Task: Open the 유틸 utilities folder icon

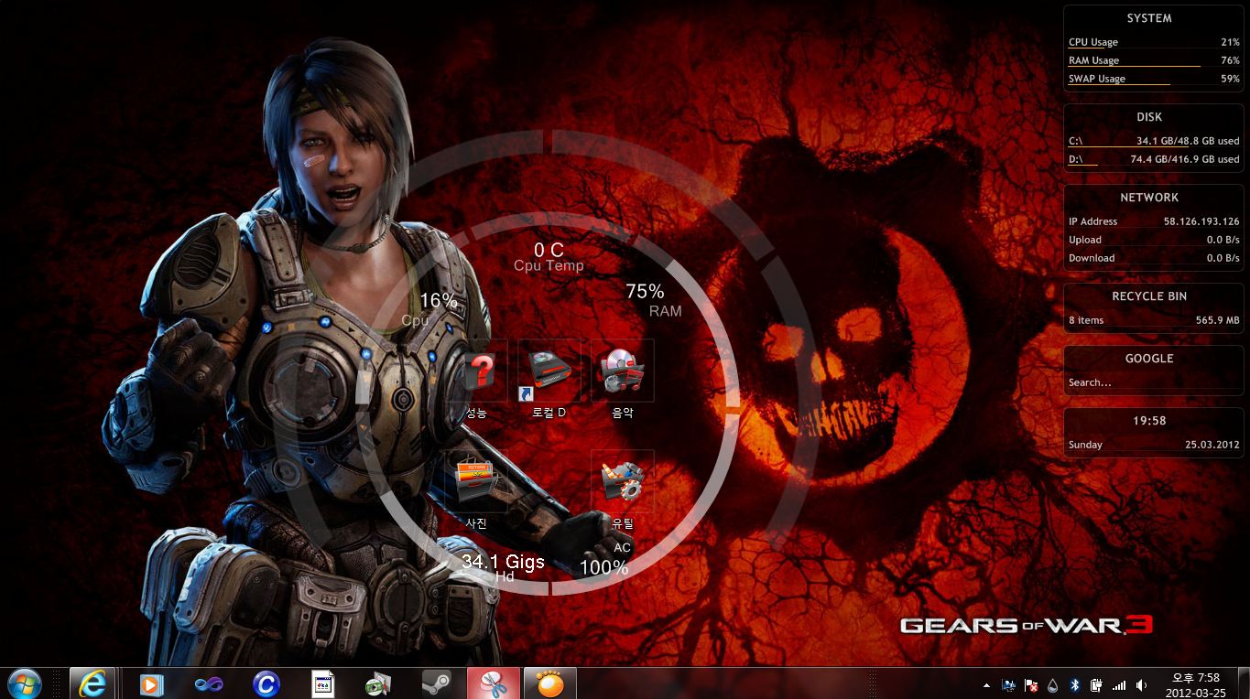Action: pos(622,489)
